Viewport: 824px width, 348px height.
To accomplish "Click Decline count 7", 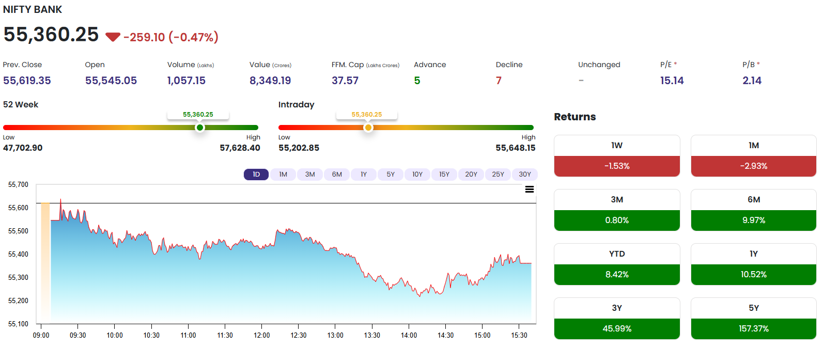I will click(499, 81).
